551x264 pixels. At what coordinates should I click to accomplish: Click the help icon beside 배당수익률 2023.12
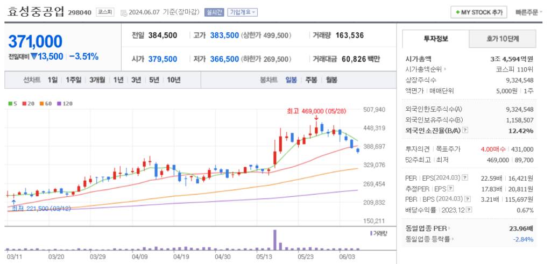point(469,210)
